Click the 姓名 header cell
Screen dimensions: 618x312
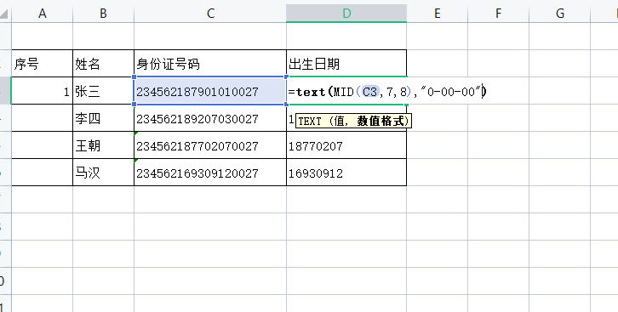tap(103, 64)
